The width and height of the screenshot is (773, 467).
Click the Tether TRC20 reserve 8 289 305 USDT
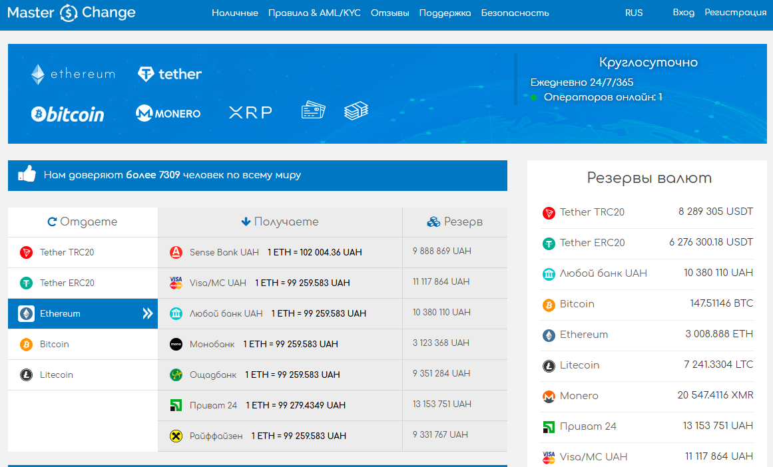tap(715, 212)
